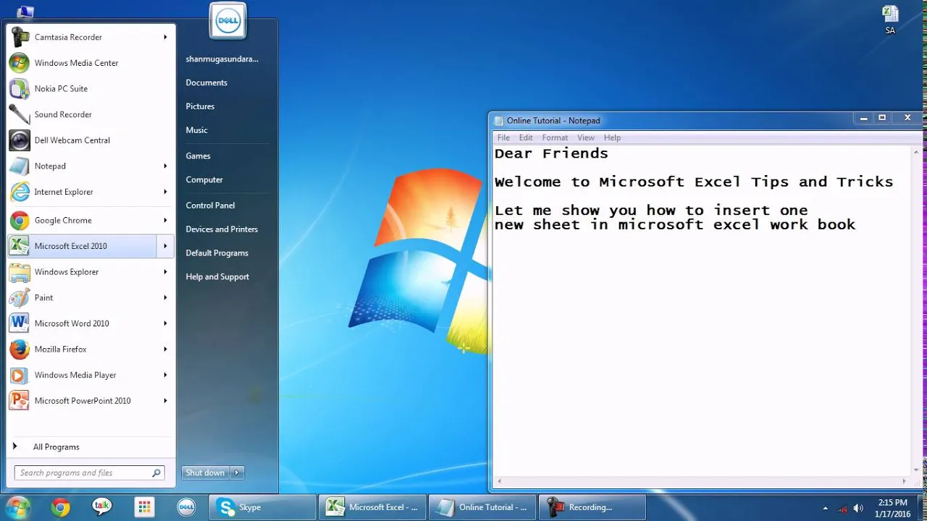Open Music library link
Screen dimensions: 927x521
pyautogui.click(x=196, y=130)
